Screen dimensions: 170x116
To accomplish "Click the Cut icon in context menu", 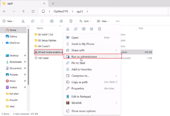I will coord(68,29).
